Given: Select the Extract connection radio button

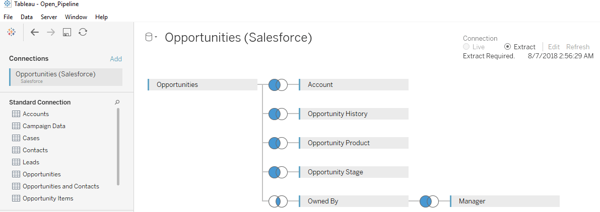Looking at the screenshot, I should (508, 47).
